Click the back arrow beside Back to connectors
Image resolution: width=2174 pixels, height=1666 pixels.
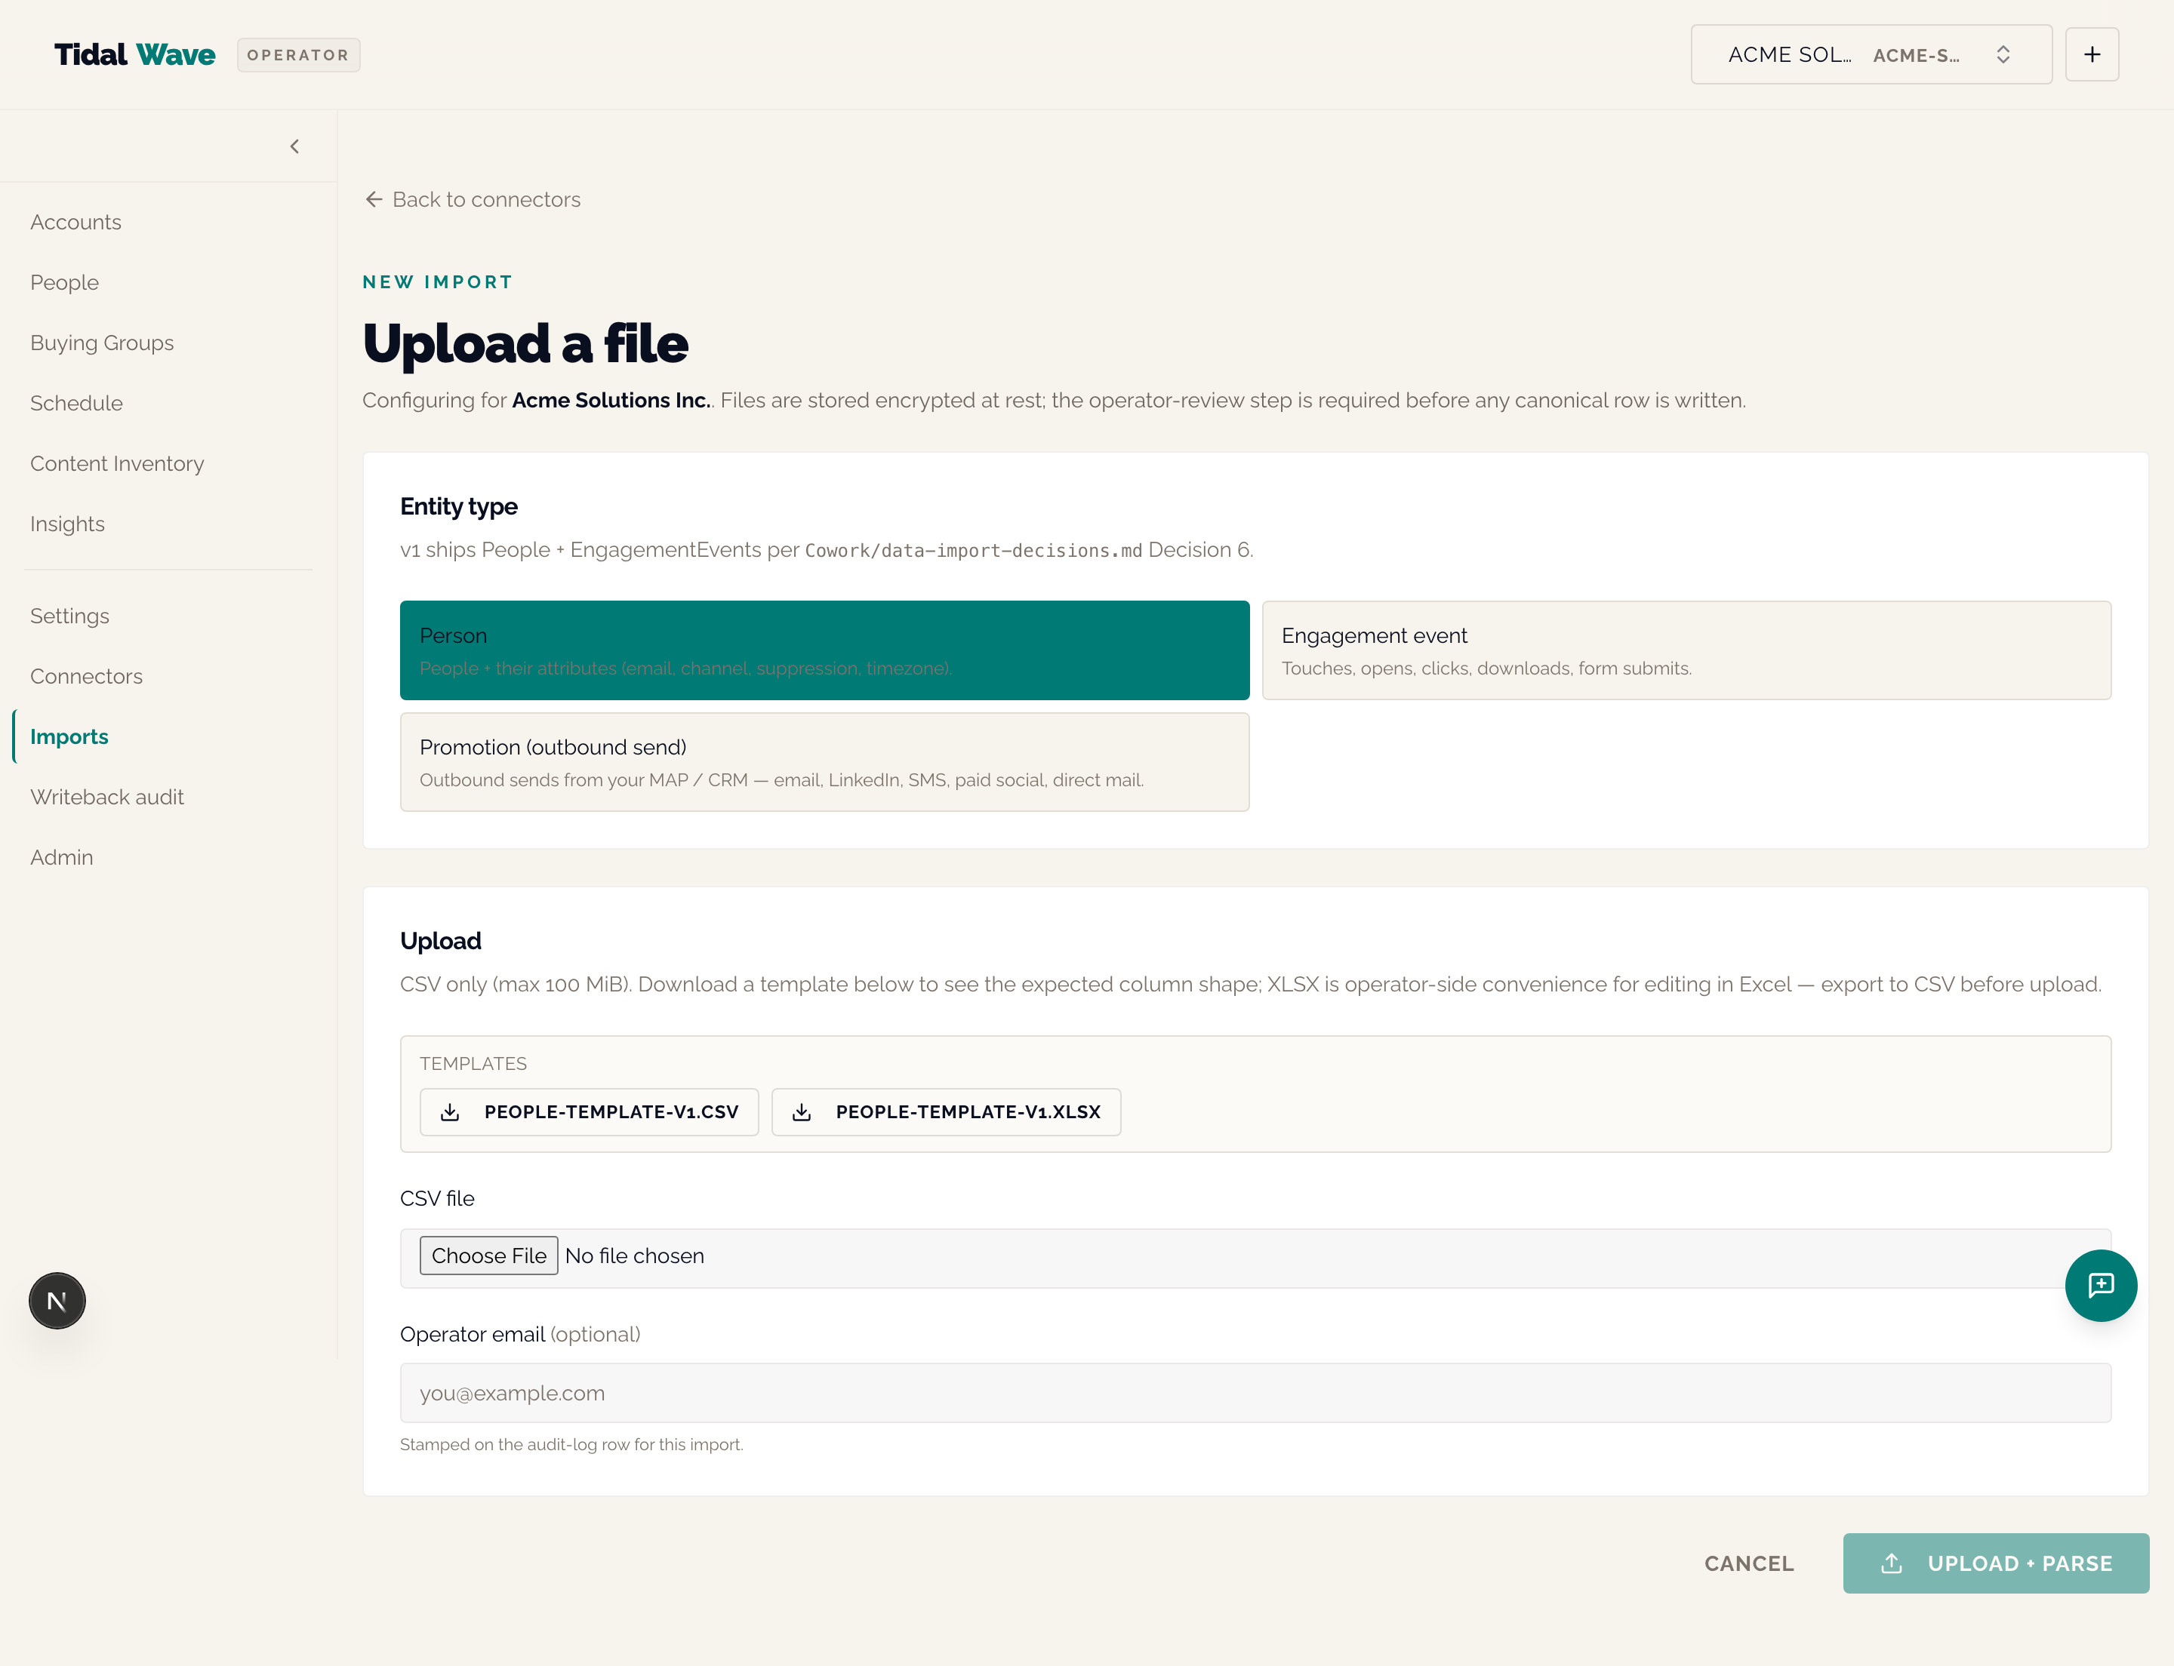click(x=374, y=199)
